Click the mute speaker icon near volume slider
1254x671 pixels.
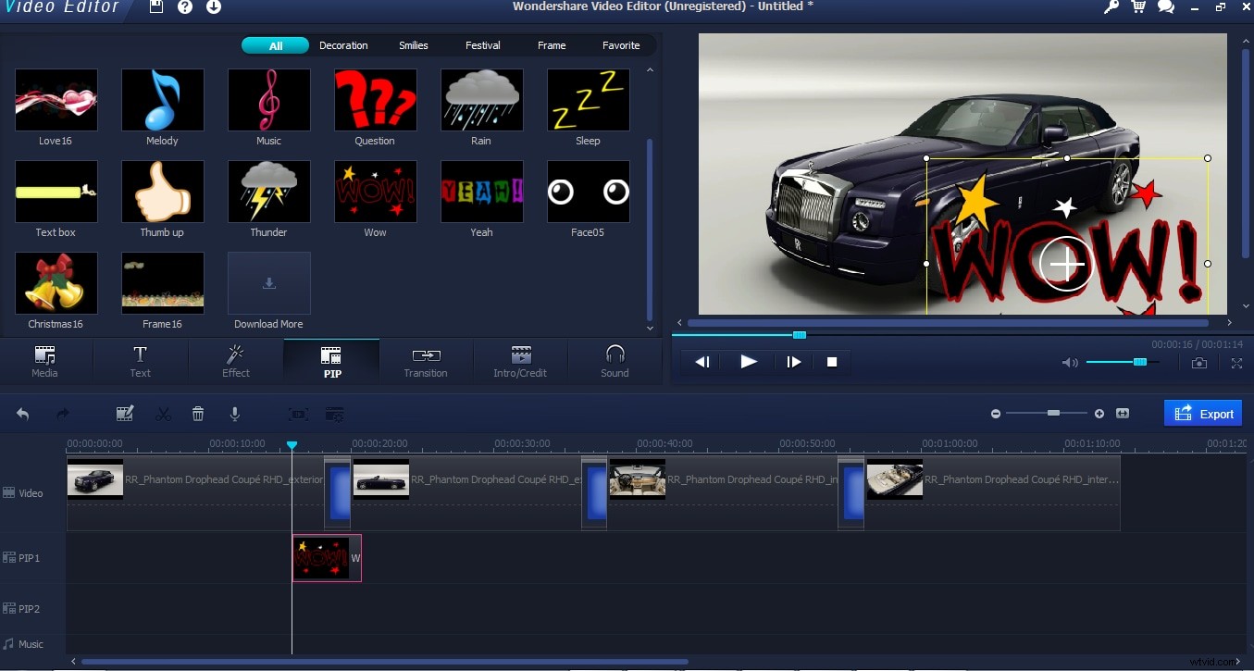[x=1070, y=363]
